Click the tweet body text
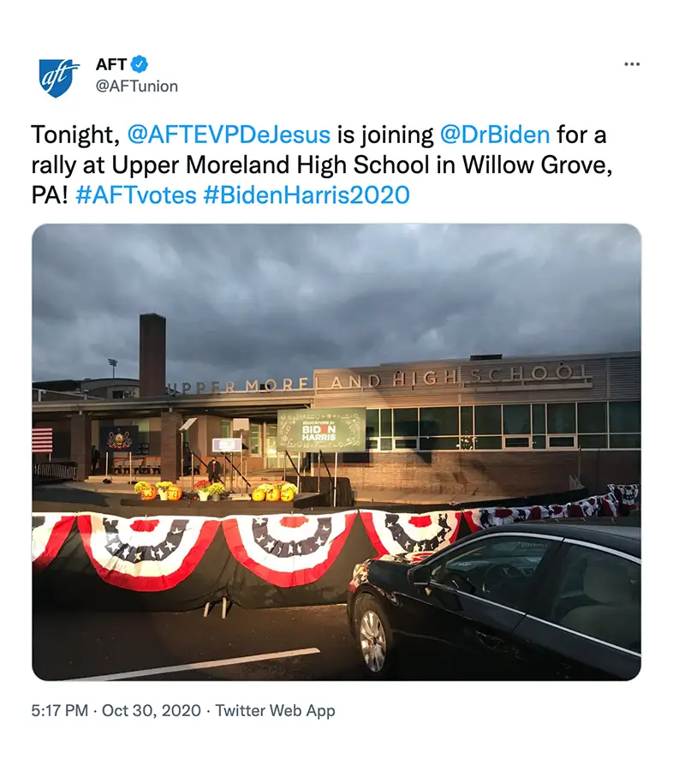Screen dimensions: 685x771 (x=322, y=164)
